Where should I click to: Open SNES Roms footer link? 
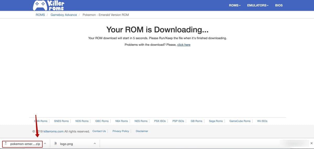[61, 121]
